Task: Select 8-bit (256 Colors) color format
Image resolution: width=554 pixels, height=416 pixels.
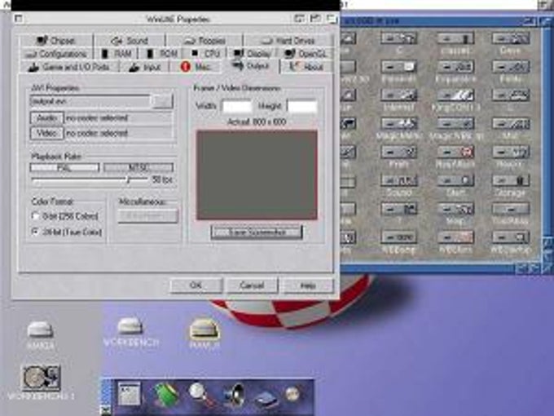Action: (x=35, y=216)
